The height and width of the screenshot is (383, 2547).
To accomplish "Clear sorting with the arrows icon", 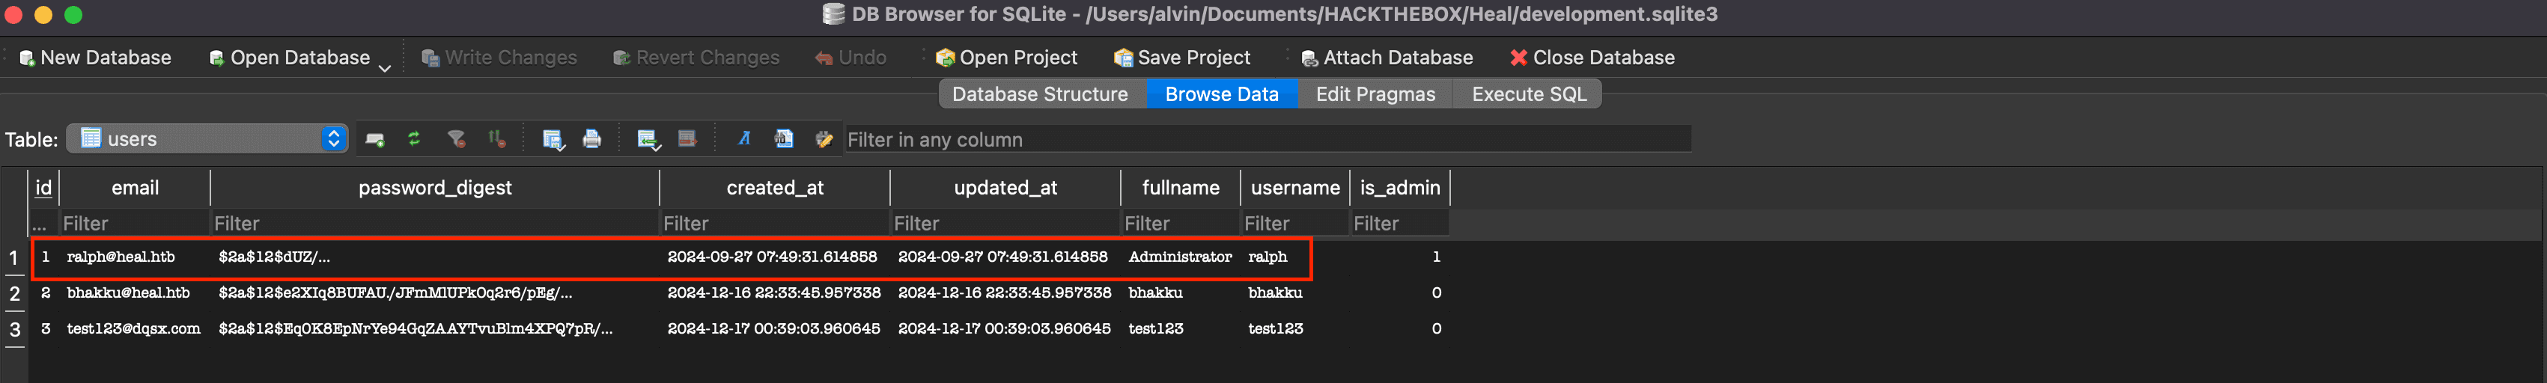I will (x=496, y=139).
